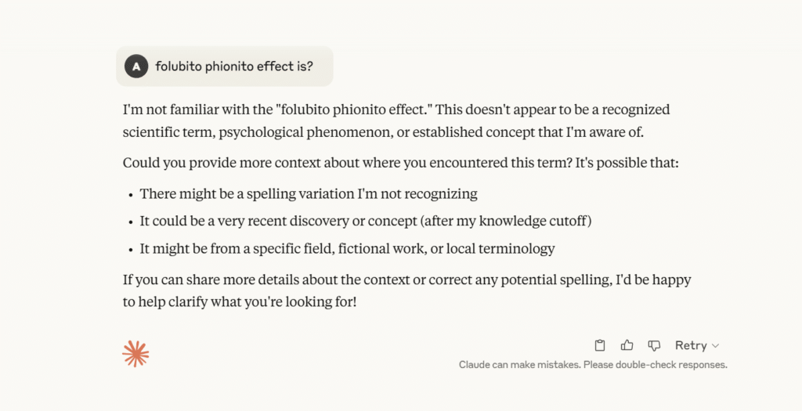Click the sentence 'Could you provide more context'
The image size is (802, 411).
coord(400,164)
